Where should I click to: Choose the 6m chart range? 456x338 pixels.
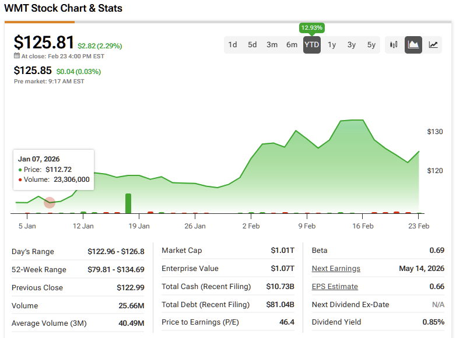[292, 45]
